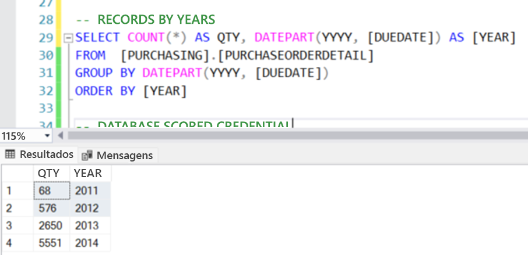Click [PURCHASEORDERDETAIL] in the FROM clause
The height and width of the screenshot is (255, 528).
coord(295,55)
